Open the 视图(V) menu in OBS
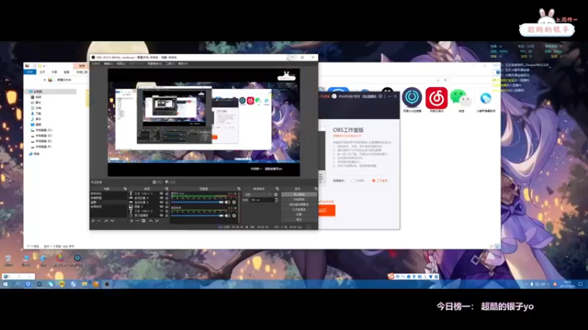 click(121, 64)
